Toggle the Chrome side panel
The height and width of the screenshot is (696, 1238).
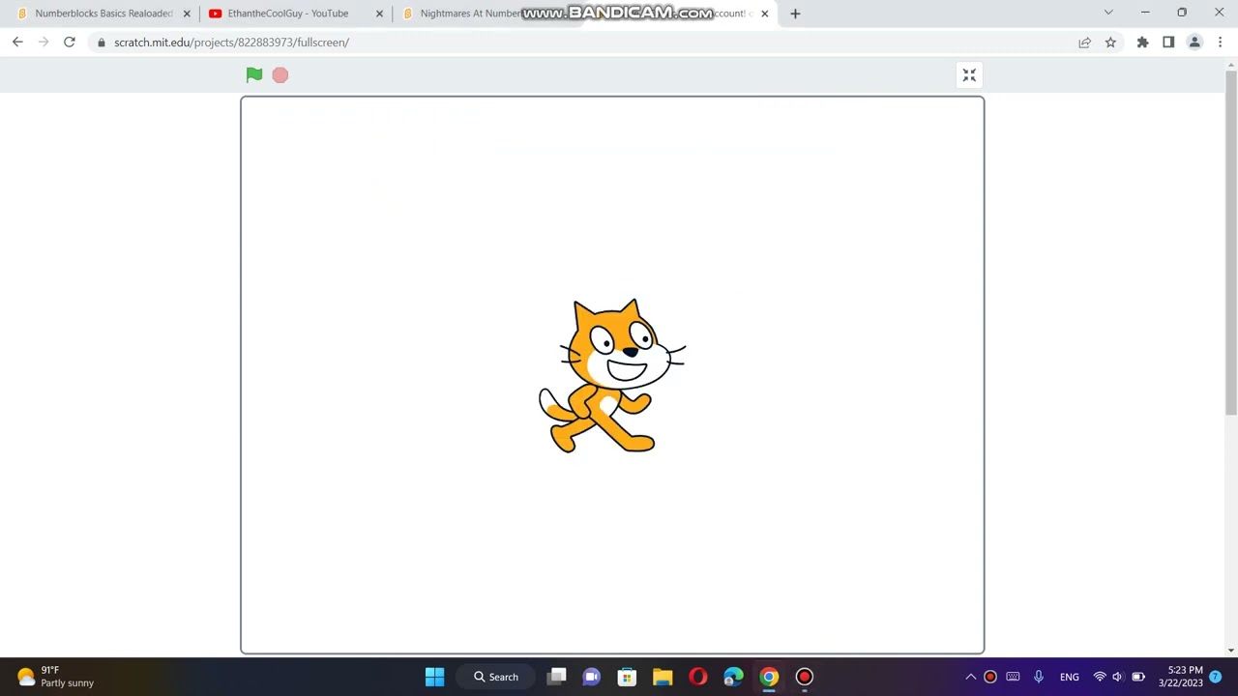[x=1168, y=43]
